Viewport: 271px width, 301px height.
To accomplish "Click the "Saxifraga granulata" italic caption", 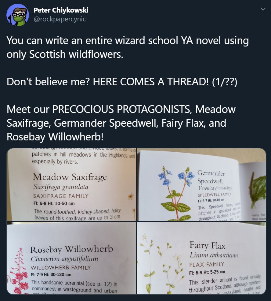I will [x=61, y=187].
